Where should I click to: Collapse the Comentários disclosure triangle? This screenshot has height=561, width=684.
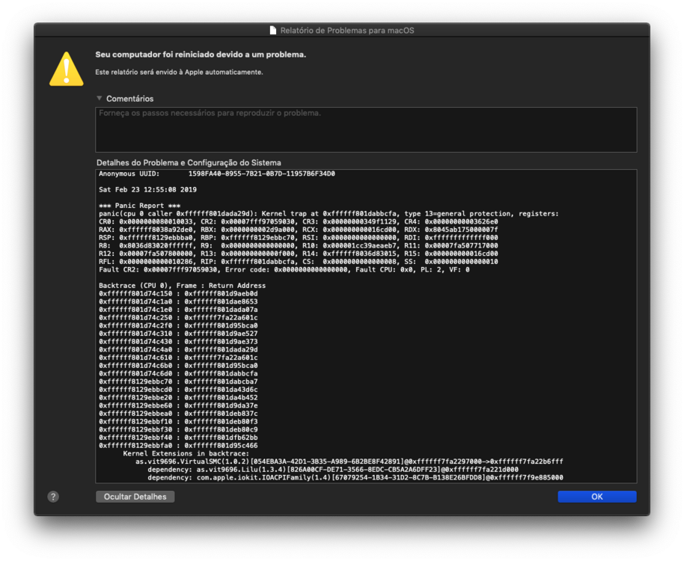99,99
